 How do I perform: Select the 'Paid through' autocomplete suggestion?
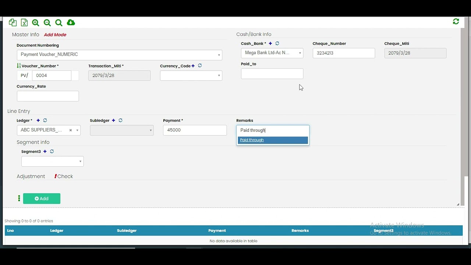[273, 140]
